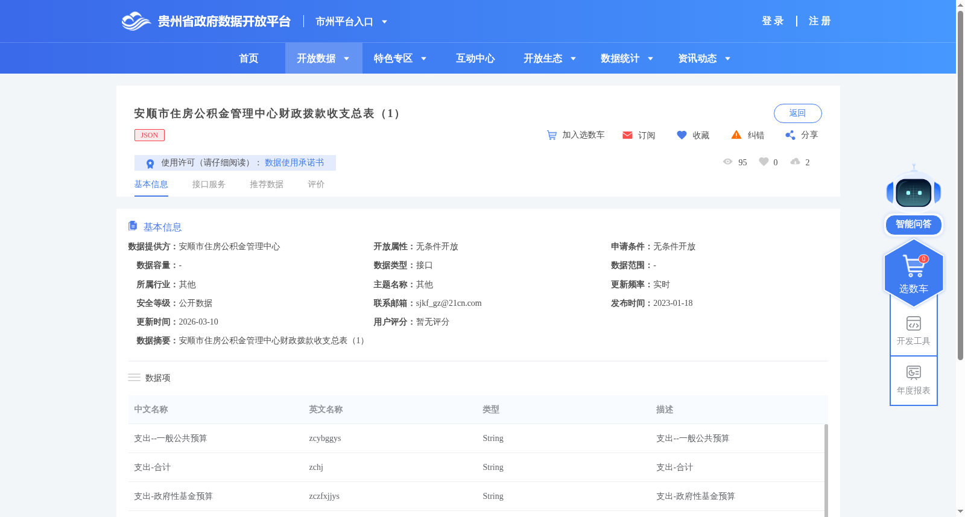Click the Guizhou platform logo icon
Screen dimensions: 965x517
point(136,21)
